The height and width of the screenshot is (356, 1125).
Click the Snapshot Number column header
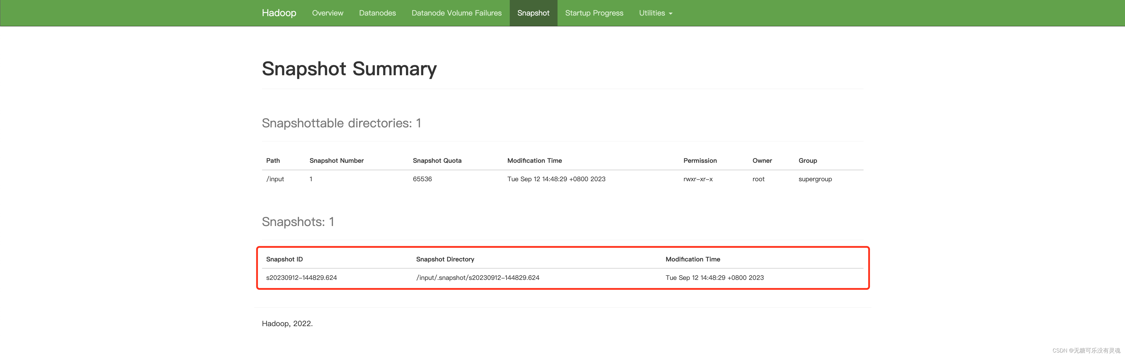336,160
